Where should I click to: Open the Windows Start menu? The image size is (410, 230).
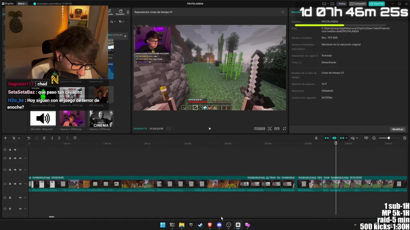tap(163, 225)
